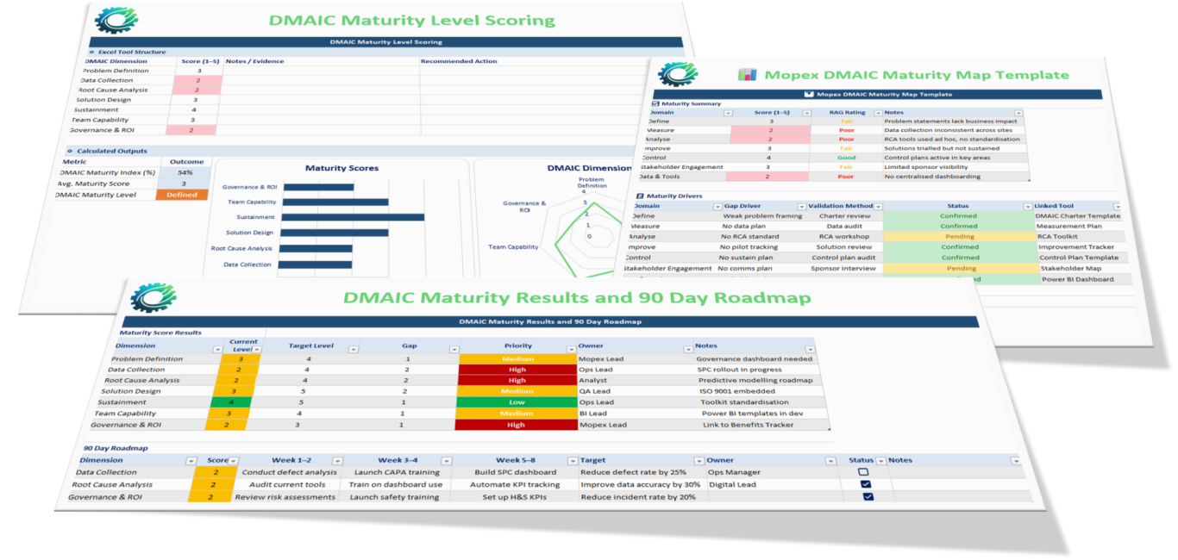Untick the Root Cause Analysis status checkbox
This screenshot has height=560, width=1178.
(866, 484)
